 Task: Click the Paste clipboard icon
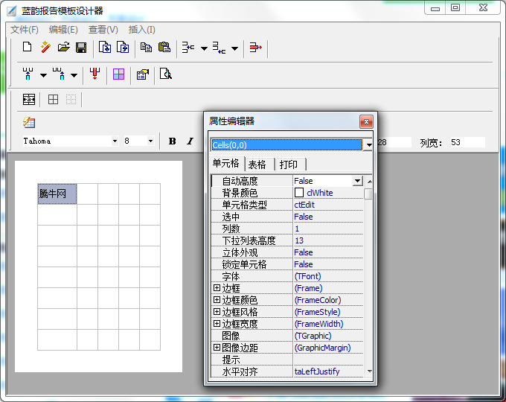(x=164, y=48)
